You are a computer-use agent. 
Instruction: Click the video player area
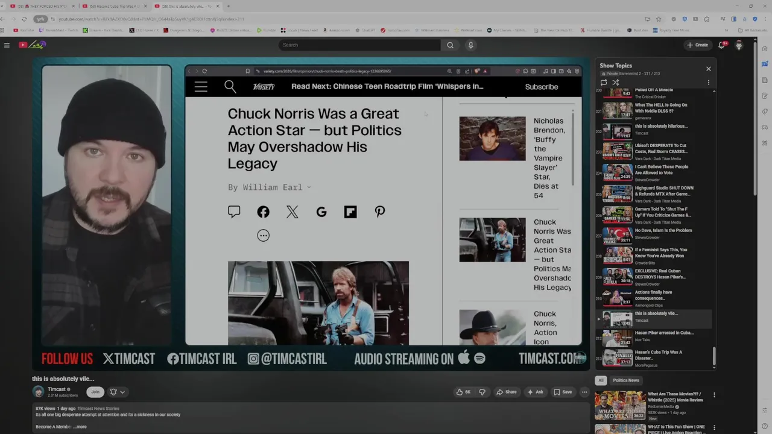[x=311, y=213]
